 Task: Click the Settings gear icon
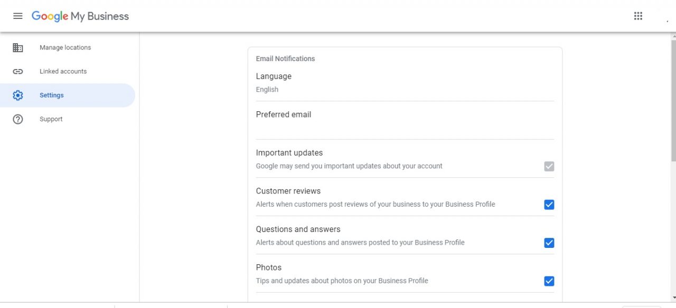(18, 95)
